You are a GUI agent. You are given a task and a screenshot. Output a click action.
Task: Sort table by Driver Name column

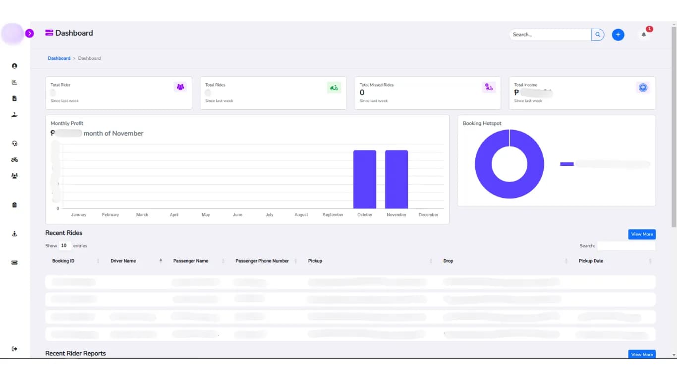(x=123, y=261)
